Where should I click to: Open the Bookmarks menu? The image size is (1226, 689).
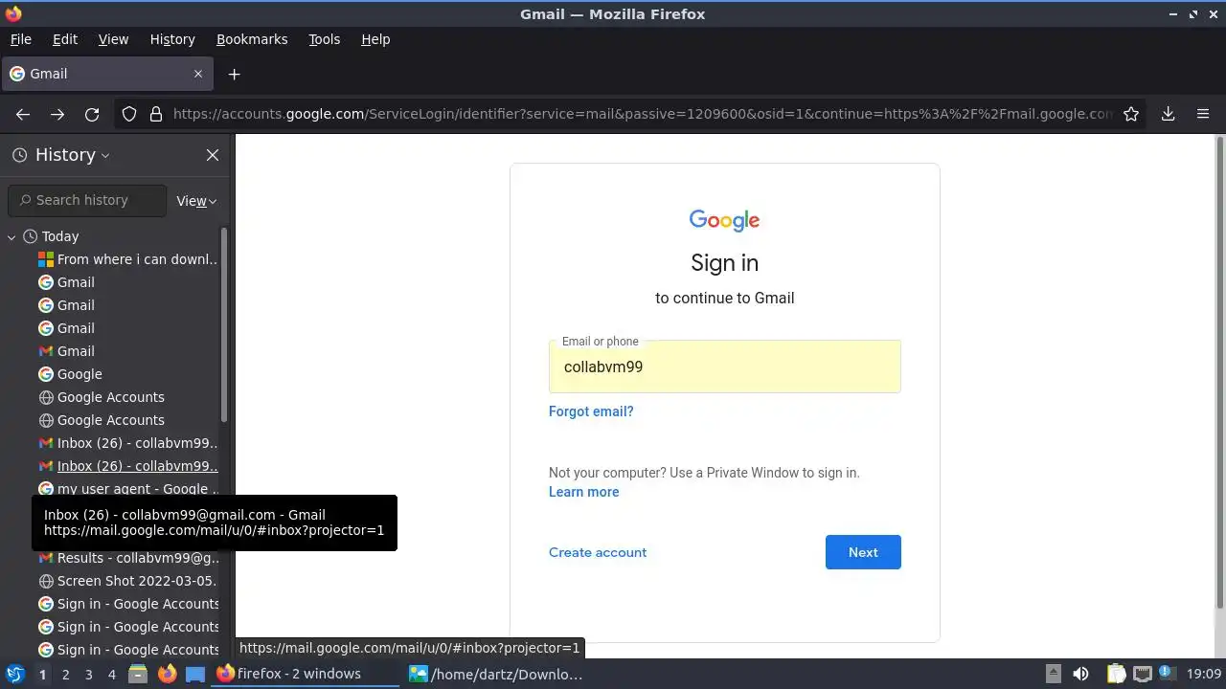[x=252, y=39]
